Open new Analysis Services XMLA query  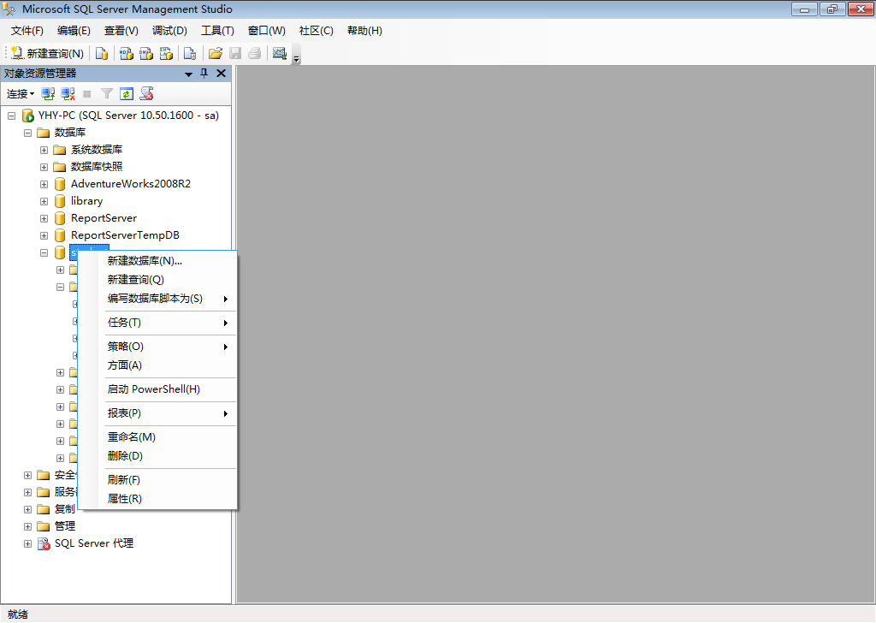pyautogui.click(x=167, y=53)
